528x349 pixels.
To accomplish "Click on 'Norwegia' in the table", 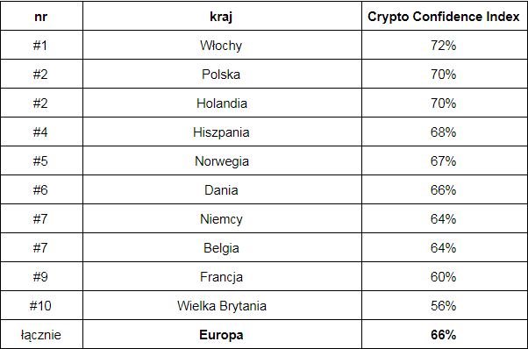I will [x=222, y=161].
